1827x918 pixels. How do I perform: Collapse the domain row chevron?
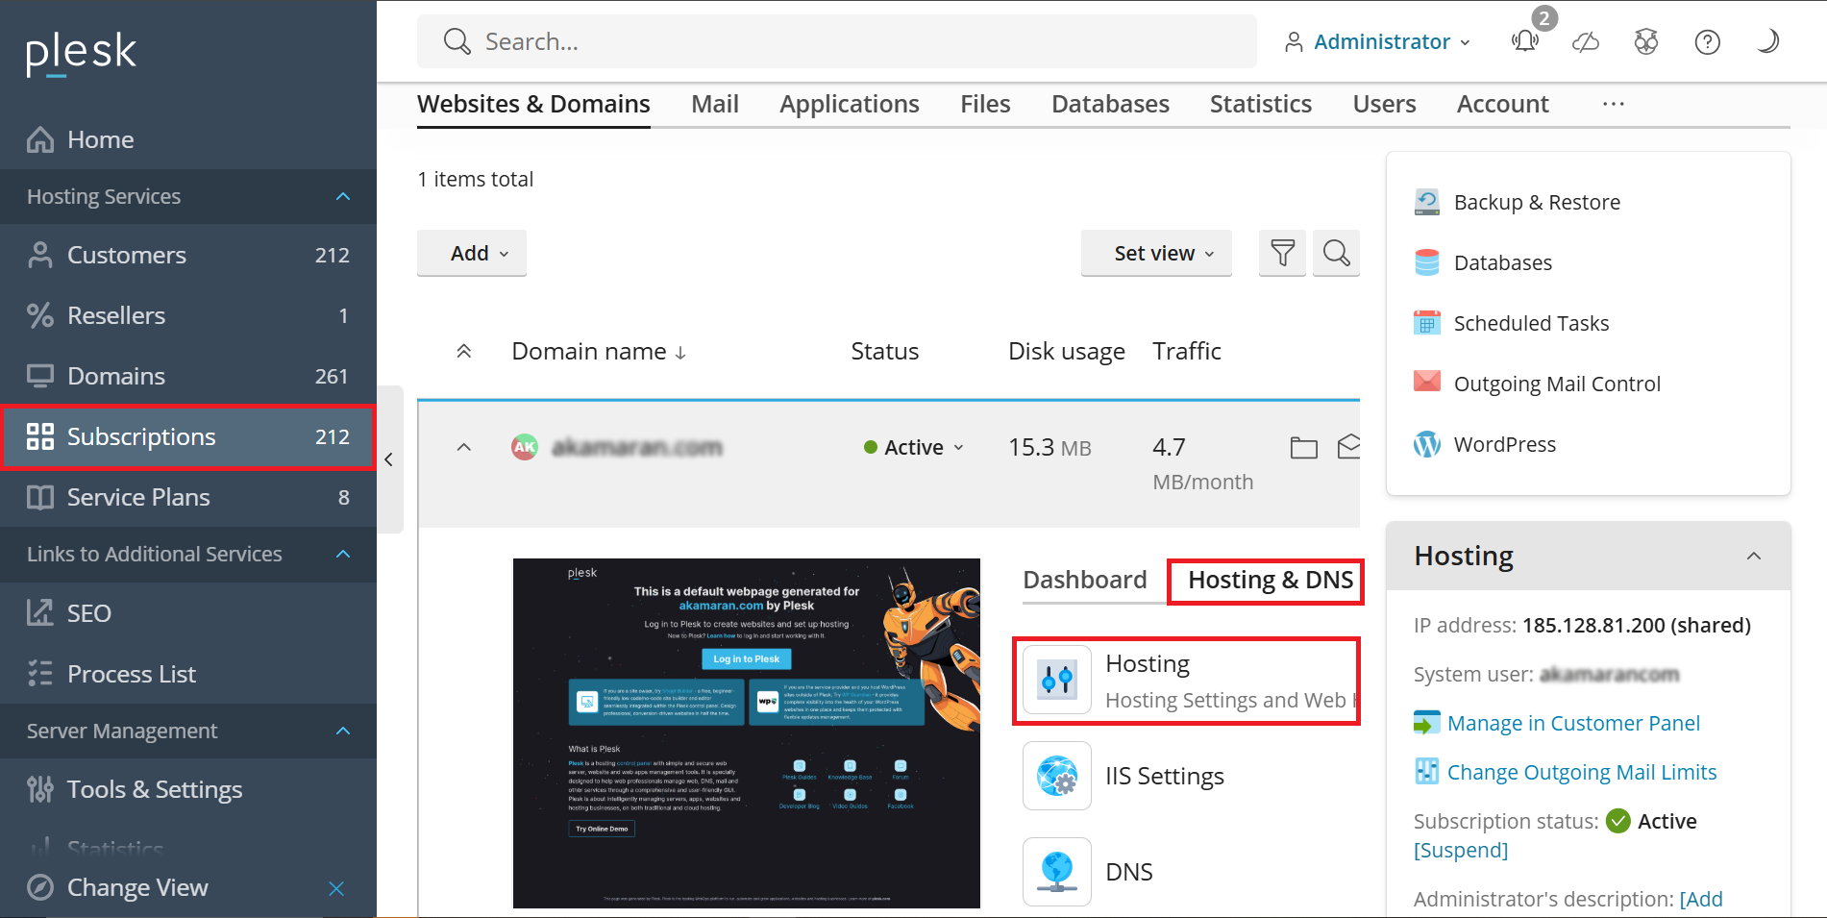463,447
